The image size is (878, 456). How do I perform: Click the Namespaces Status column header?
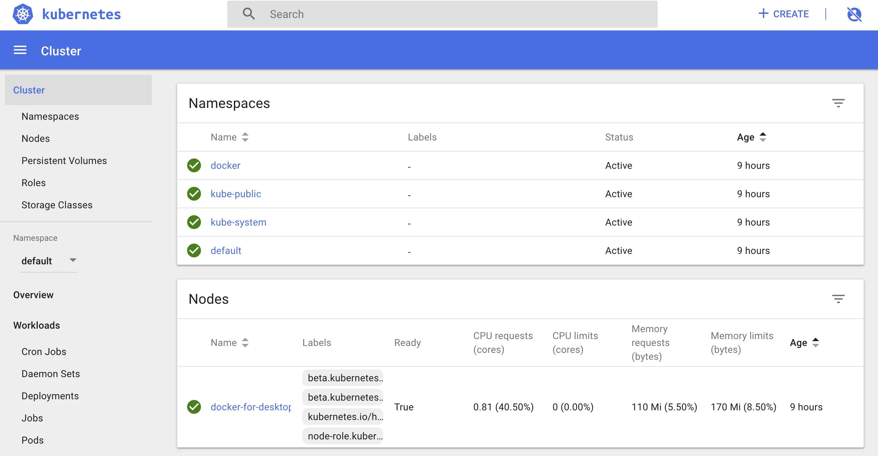tap(619, 137)
